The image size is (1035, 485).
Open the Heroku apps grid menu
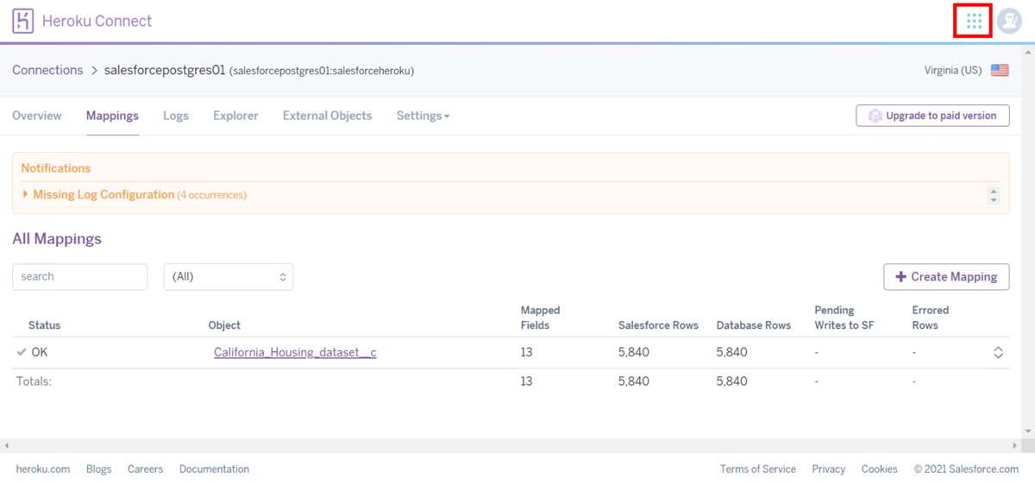click(x=975, y=21)
